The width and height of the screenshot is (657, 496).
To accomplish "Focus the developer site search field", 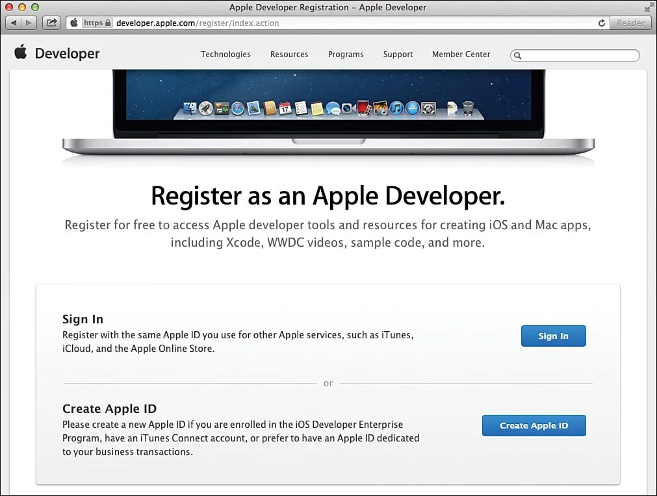I will coord(575,55).
